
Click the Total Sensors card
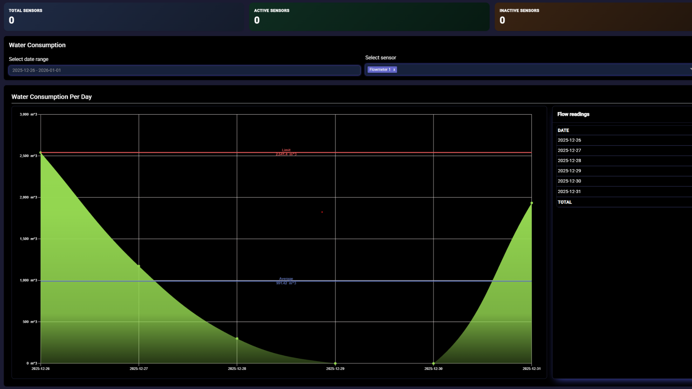pos(124,17)
